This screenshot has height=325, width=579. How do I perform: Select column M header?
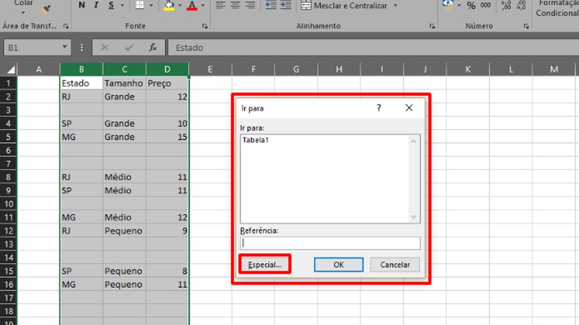click(554, 69)
